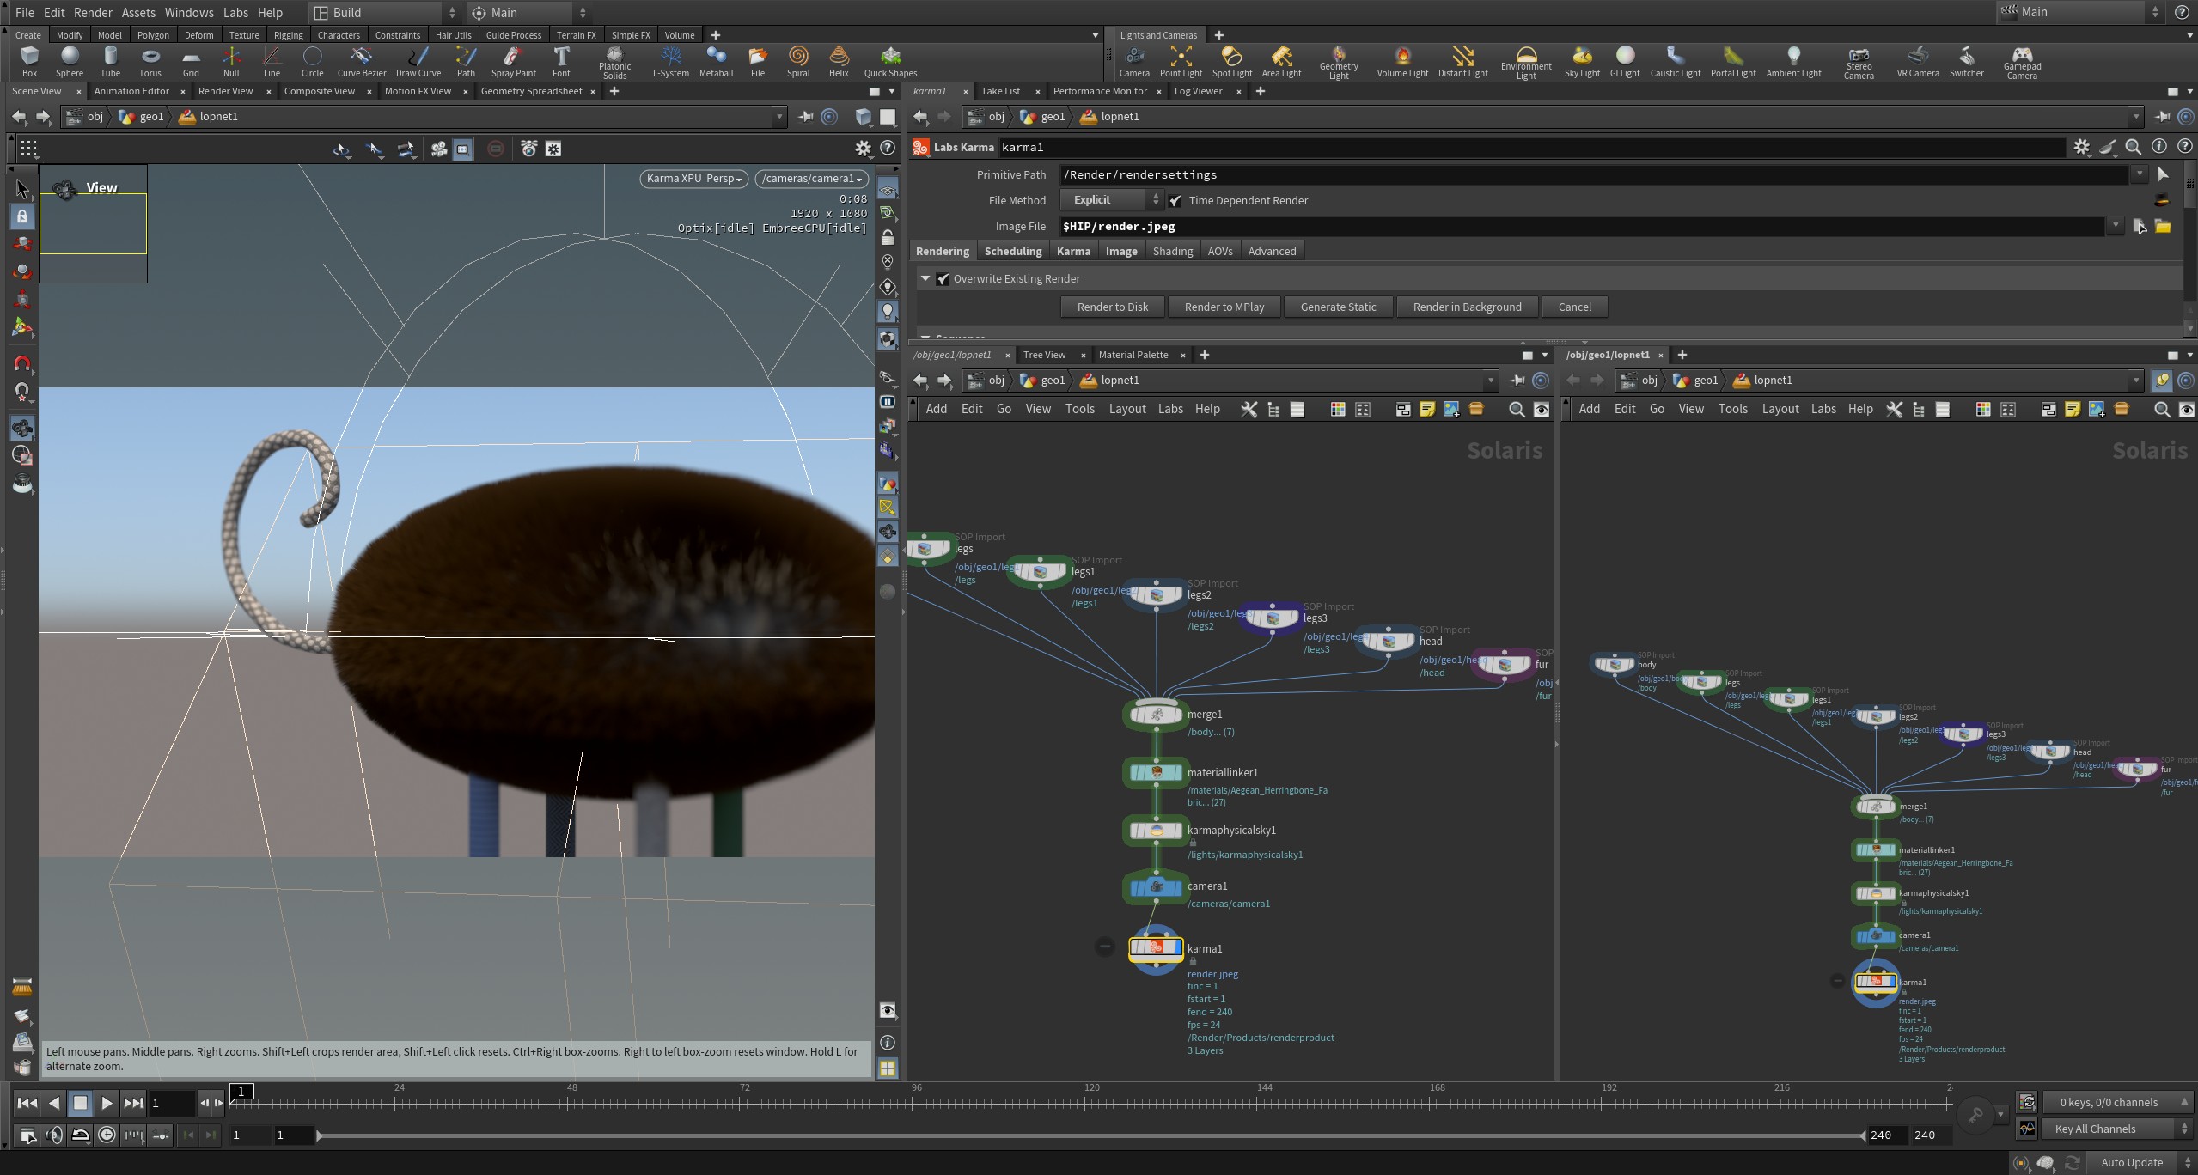
Task: Add a Stereo Camera
Action: click(x=1859, y=63)
